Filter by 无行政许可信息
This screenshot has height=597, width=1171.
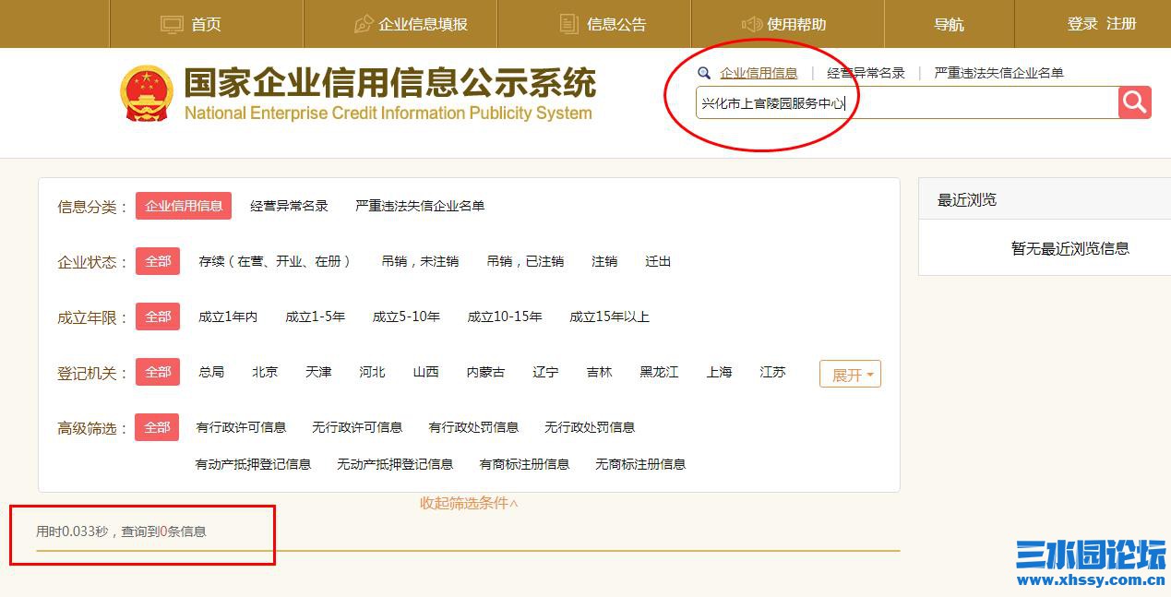click(x=357, y=427)
